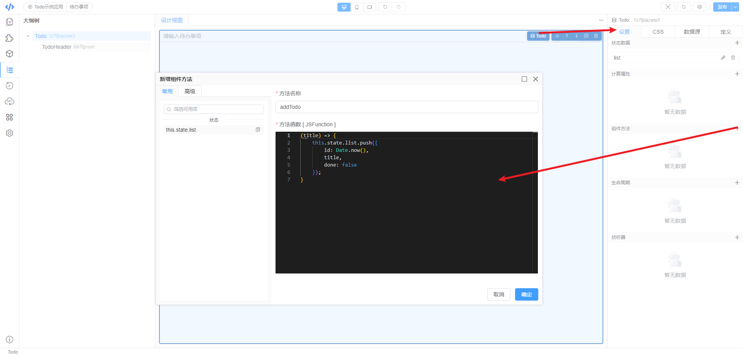Viewport: 743px width, 356px height.
Task: Click inside the JSFunction code editor
Action: click(x=407, y=203)
